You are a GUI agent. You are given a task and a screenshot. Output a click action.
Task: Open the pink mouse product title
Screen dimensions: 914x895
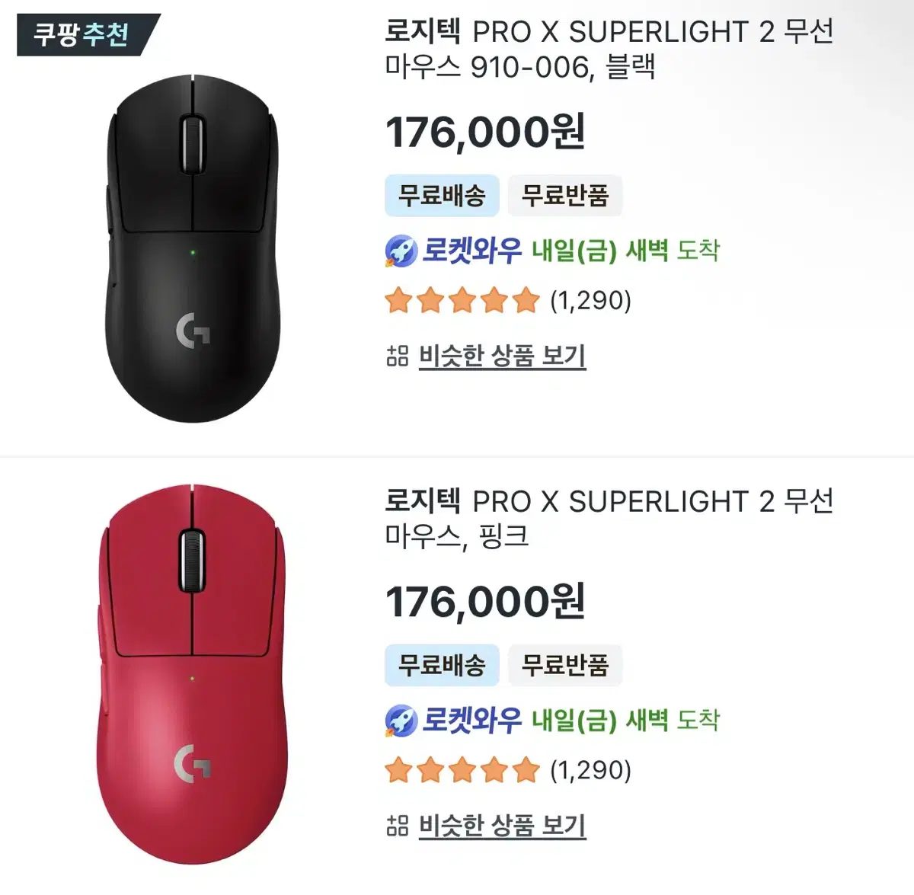(x=609, y=519)
